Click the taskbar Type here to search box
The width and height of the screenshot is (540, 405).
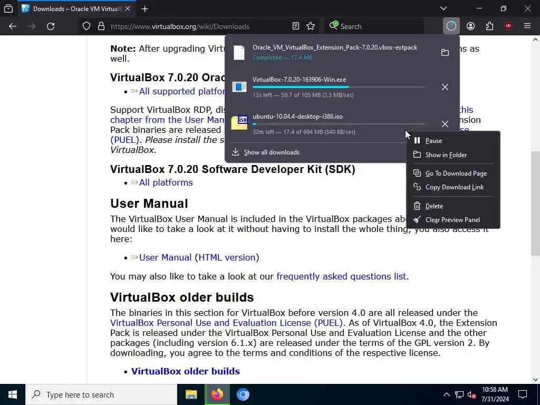101,394
